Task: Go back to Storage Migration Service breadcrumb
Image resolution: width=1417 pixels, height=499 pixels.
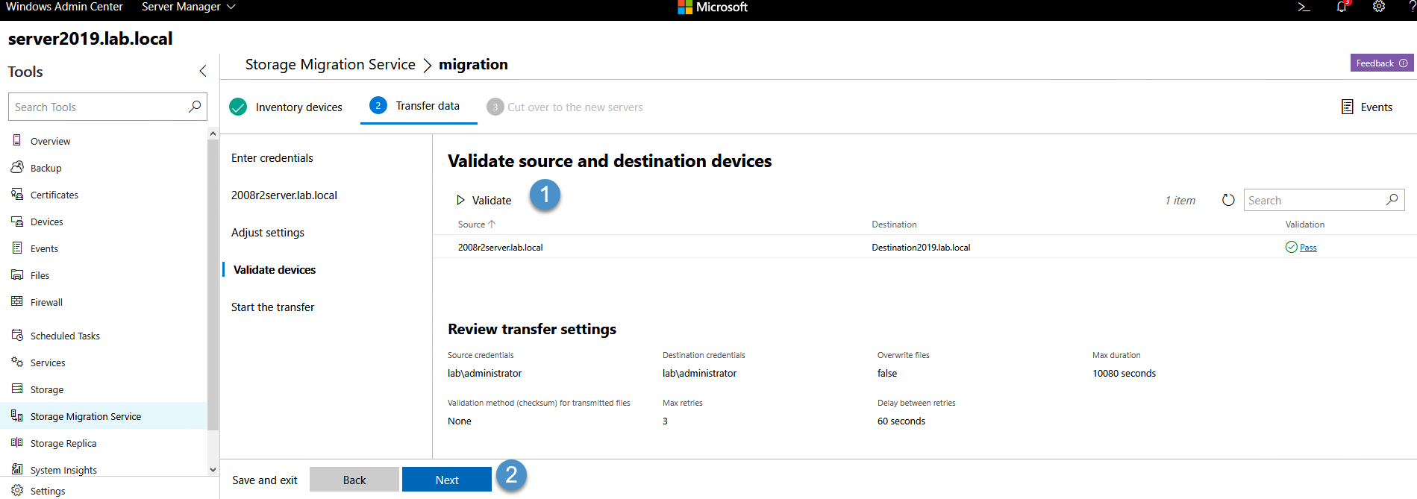Action: pos(331,64)
